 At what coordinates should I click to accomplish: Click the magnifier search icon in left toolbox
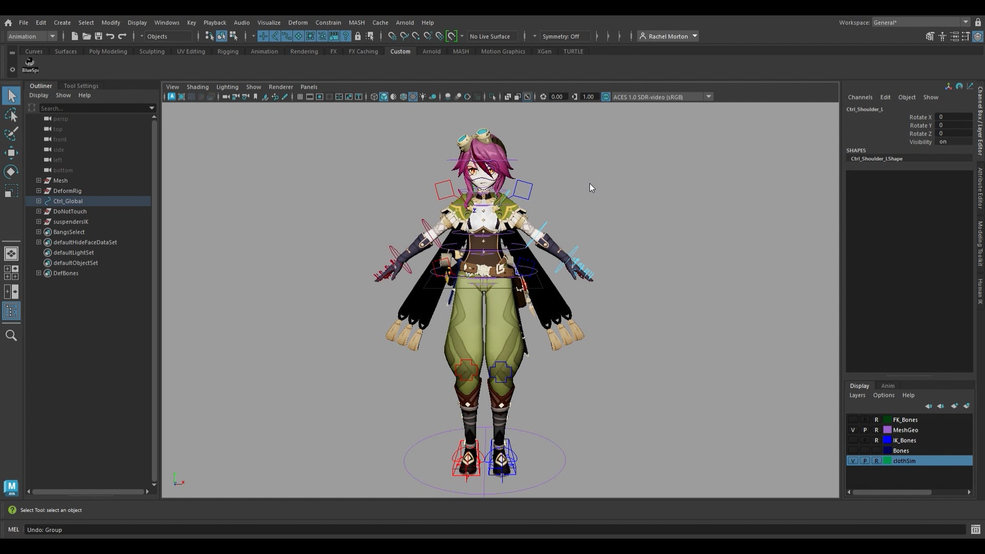[x=11, y=335]
